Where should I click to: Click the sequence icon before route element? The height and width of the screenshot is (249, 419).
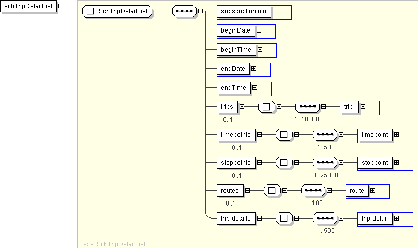(313, 191)
